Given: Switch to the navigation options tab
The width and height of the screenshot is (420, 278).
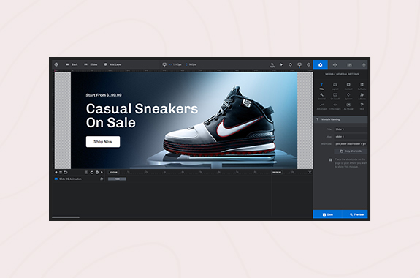Looking at the screenshot, I should [x=335, y=64].
